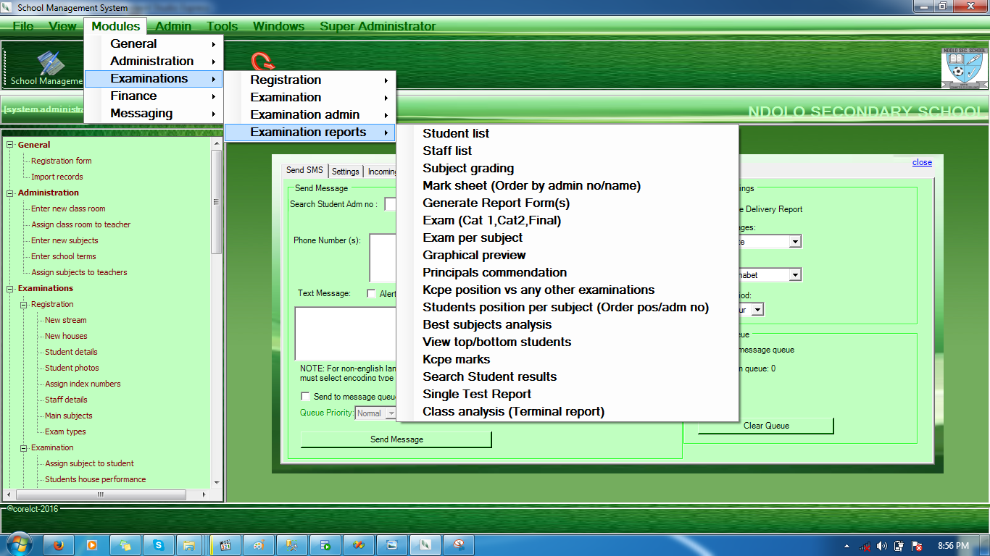Launch Firefox from the taskbar
The height and width of the screenshot is (556, 990).
pos(59,545)
